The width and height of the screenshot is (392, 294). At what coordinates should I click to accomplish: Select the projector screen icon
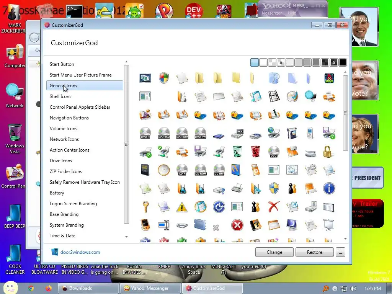pos(328,225)
